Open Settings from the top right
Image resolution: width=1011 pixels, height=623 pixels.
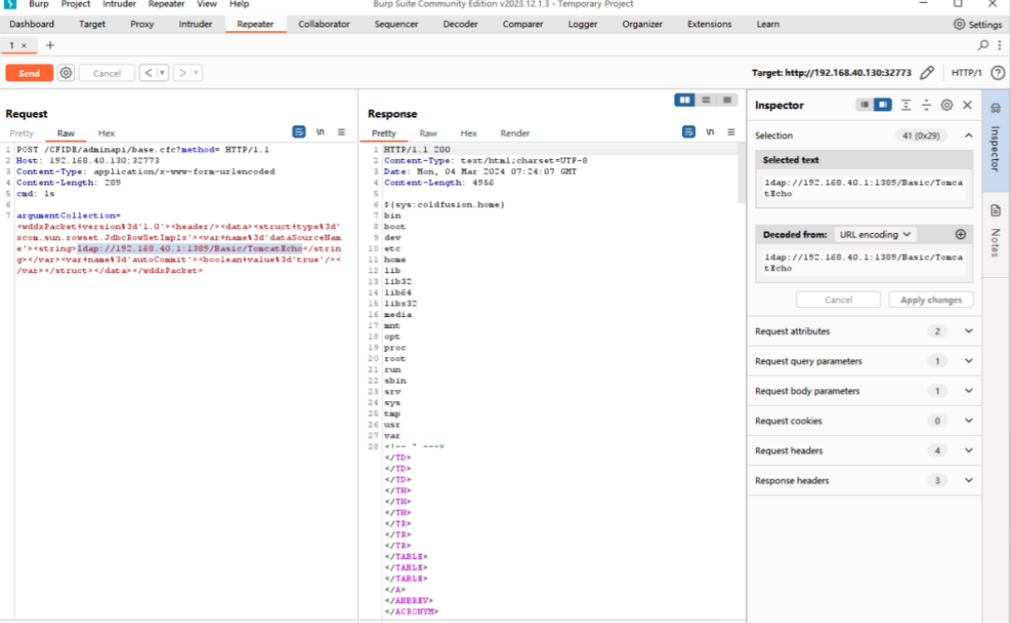977,25
